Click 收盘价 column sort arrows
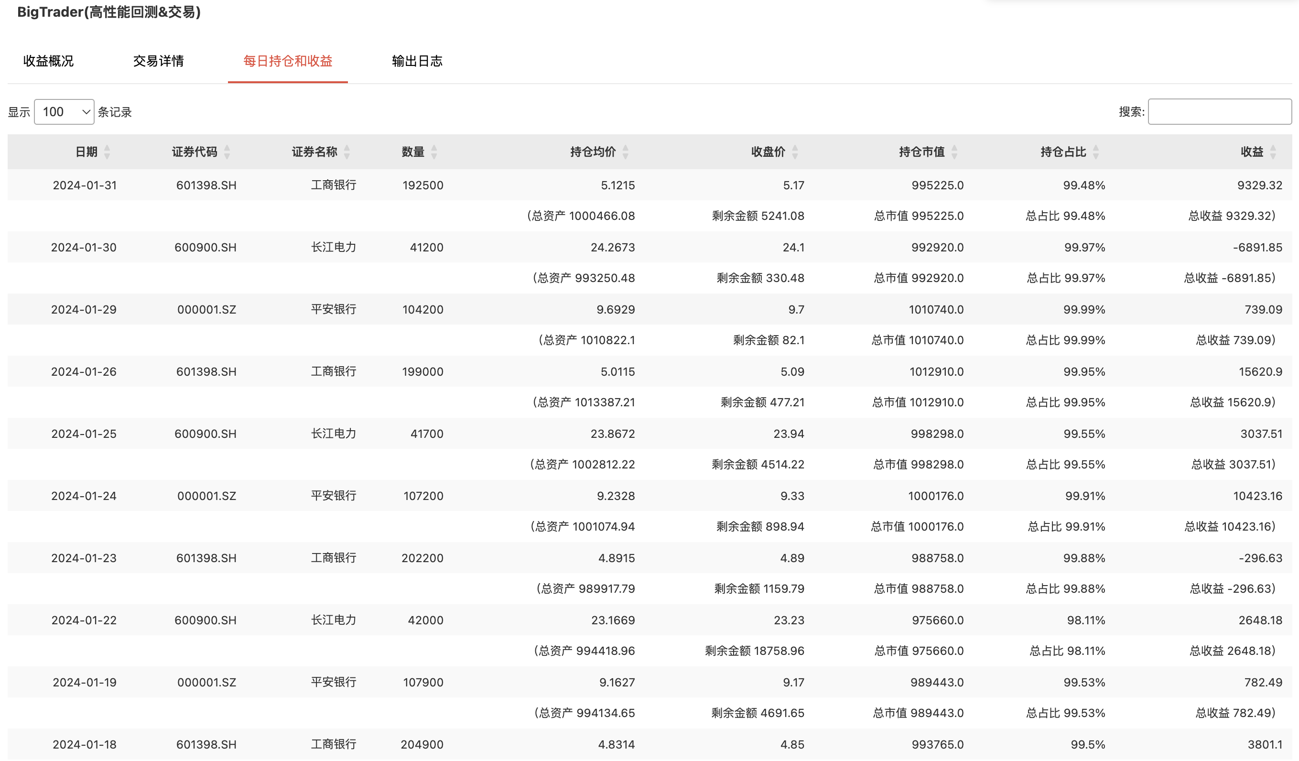1299x761 pixels. (x=795, y=152)
